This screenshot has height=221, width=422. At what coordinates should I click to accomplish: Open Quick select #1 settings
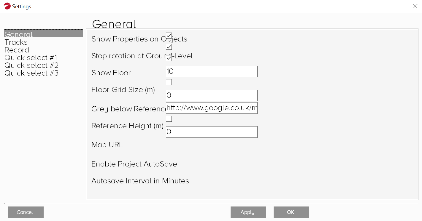[x=31, y=58]
